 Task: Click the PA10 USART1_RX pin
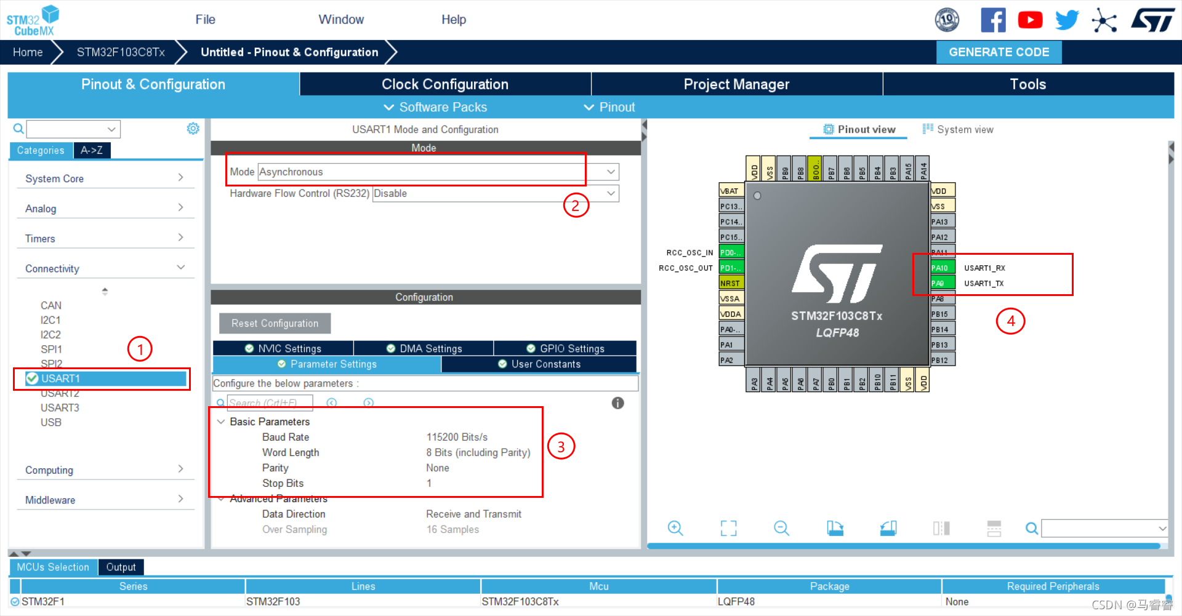[x=943, y=268]
